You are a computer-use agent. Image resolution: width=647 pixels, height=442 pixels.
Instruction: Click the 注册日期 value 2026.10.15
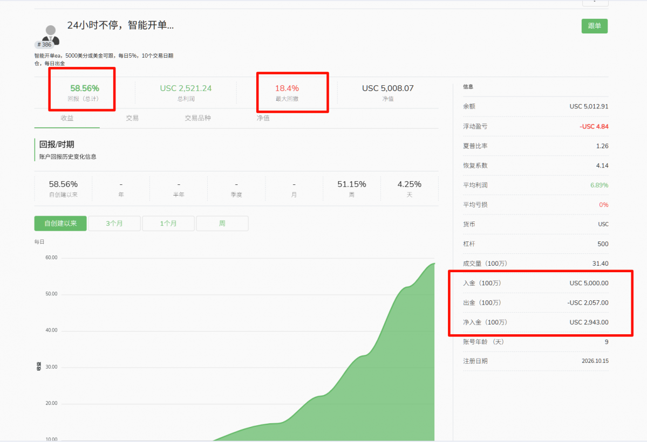click(x=595, y=361)
